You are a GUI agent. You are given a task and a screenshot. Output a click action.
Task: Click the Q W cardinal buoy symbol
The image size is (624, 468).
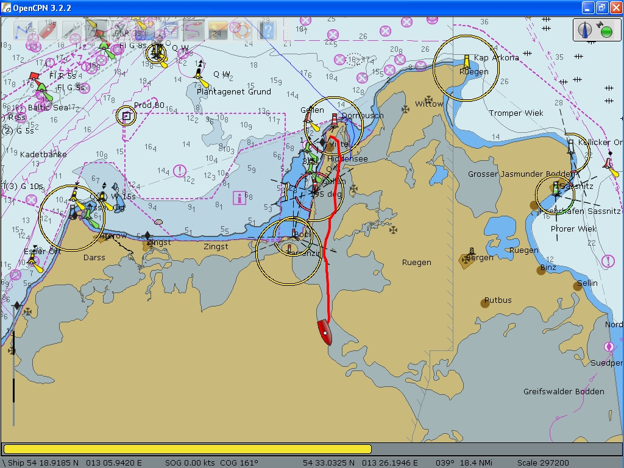(200, 74)
